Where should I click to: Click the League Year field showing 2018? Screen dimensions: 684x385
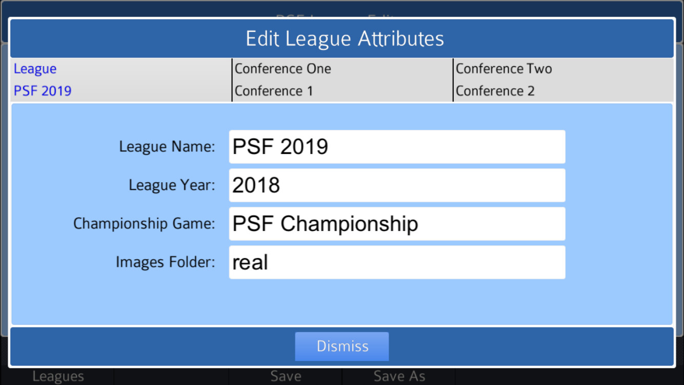point(396,185)
